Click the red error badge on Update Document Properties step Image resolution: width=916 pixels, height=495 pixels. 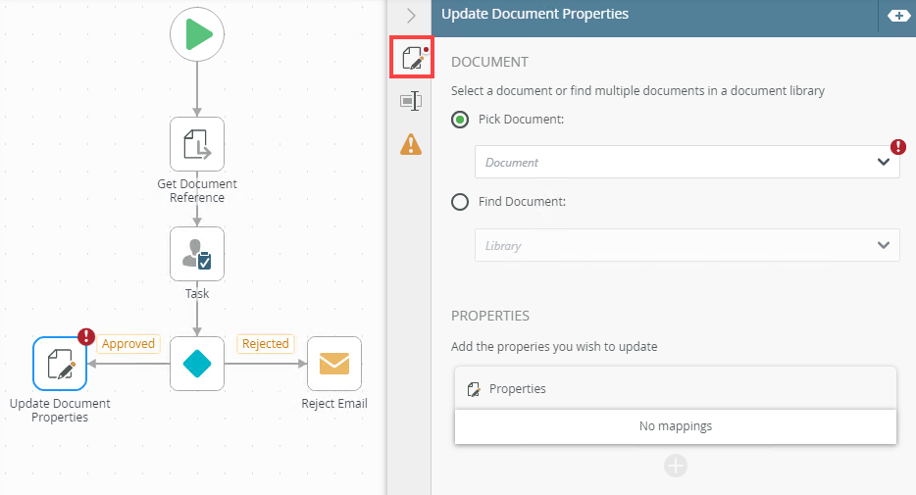coord(86,338)
